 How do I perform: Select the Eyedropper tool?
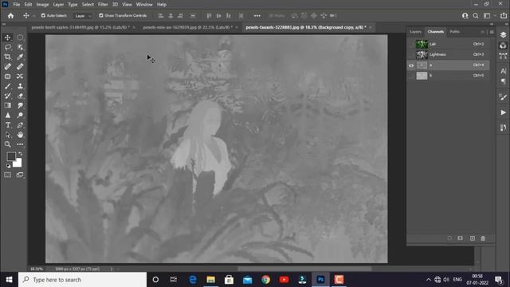click(x=20, y=57)
